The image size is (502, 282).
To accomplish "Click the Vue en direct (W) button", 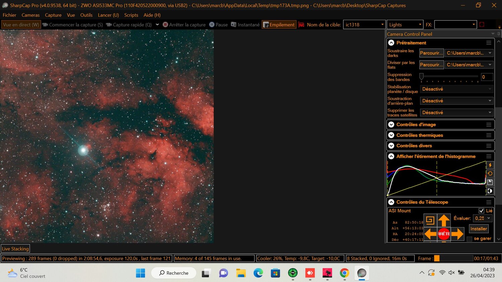I will point(21,25).
